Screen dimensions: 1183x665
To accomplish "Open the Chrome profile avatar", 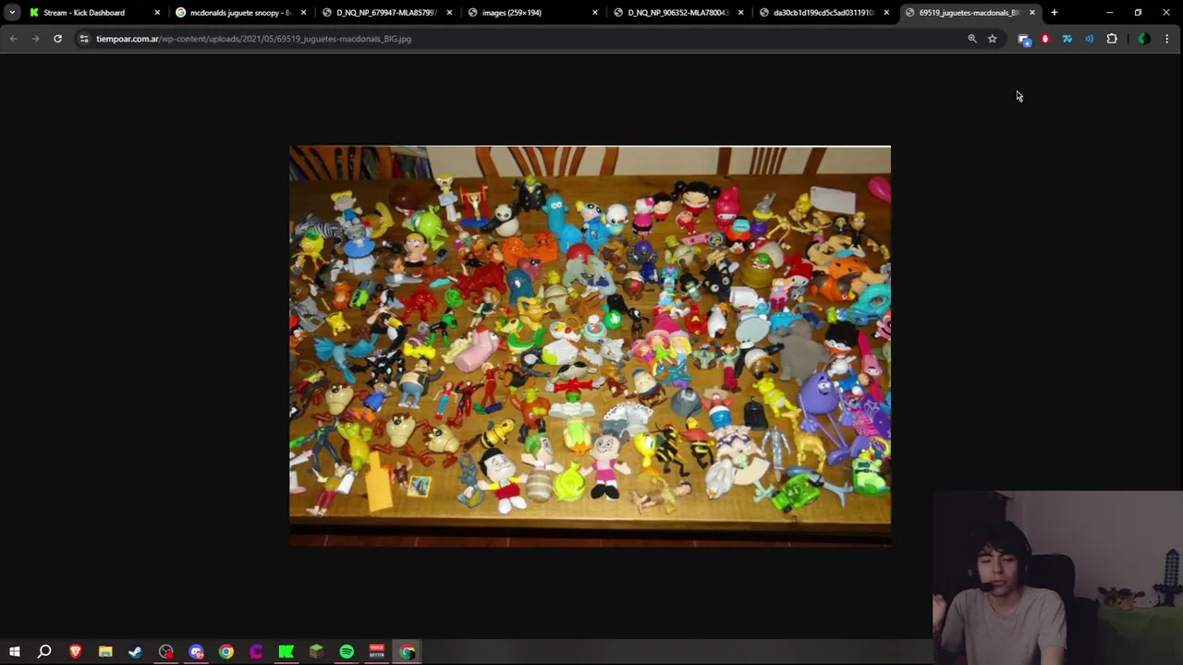I will 1144,39.
